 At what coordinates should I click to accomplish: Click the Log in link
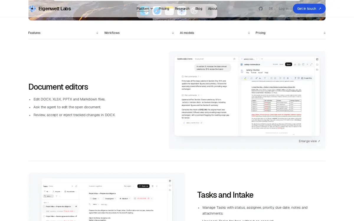(x=283, y=9)
